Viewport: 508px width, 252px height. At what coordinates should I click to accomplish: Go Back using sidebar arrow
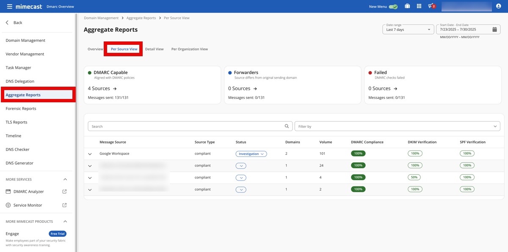click(x=7, y=22)
